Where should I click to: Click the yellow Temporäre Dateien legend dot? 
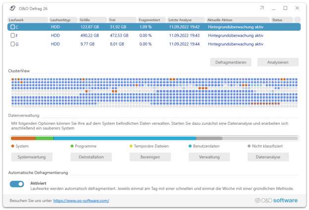click(131, 146)
